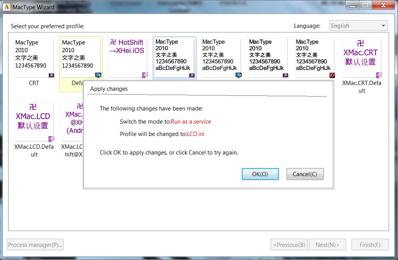Click the XMac.LCD.Default caption text

coord(34,151)
